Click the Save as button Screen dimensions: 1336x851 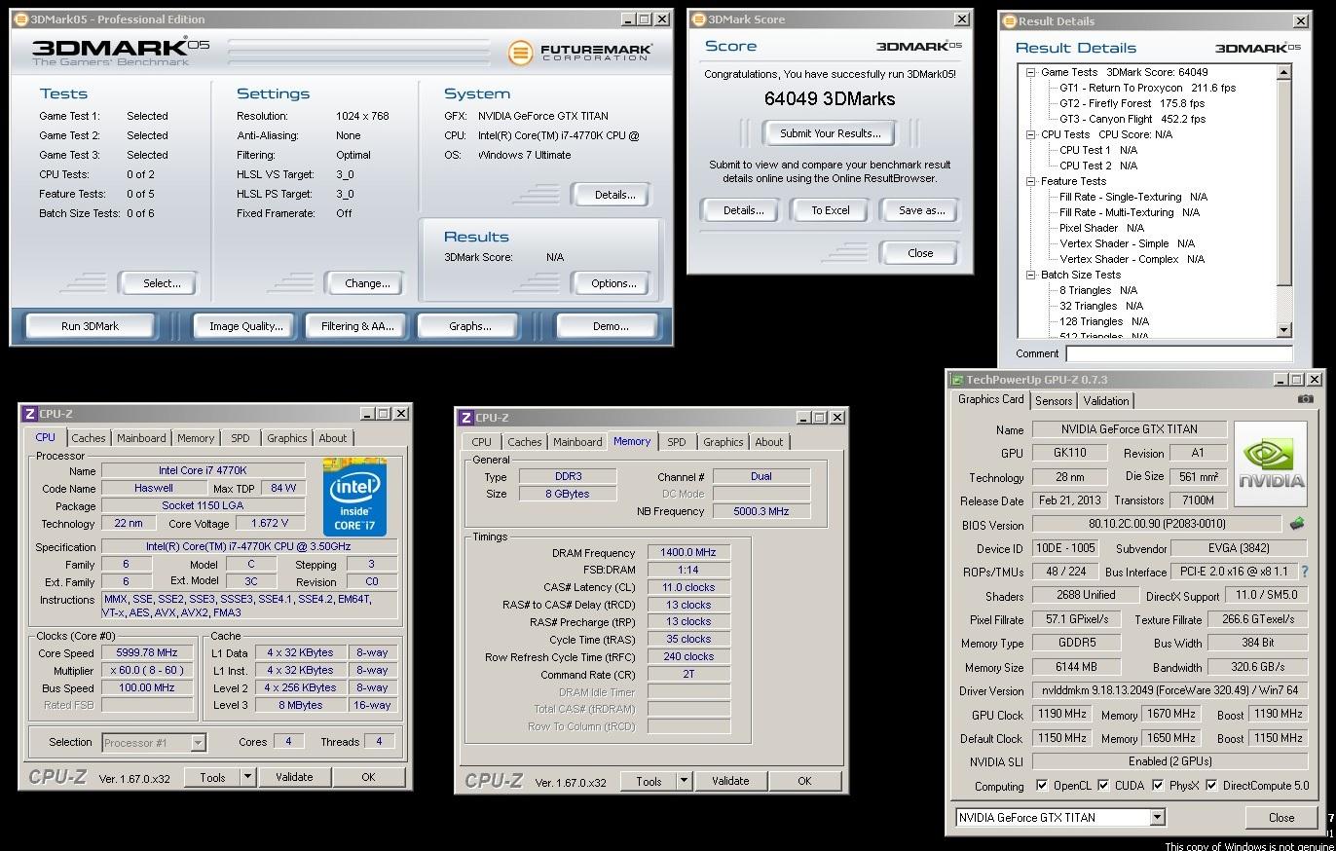921,210
